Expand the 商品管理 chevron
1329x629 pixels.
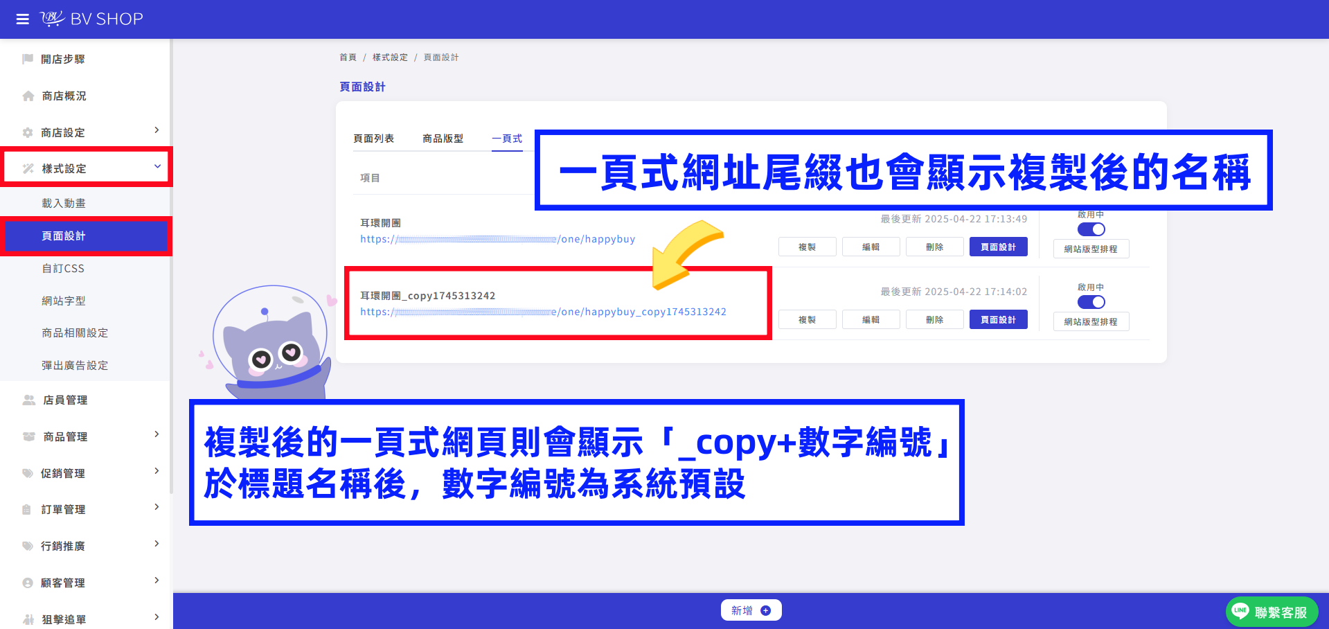pyautogui.click(x=157, y=434)
